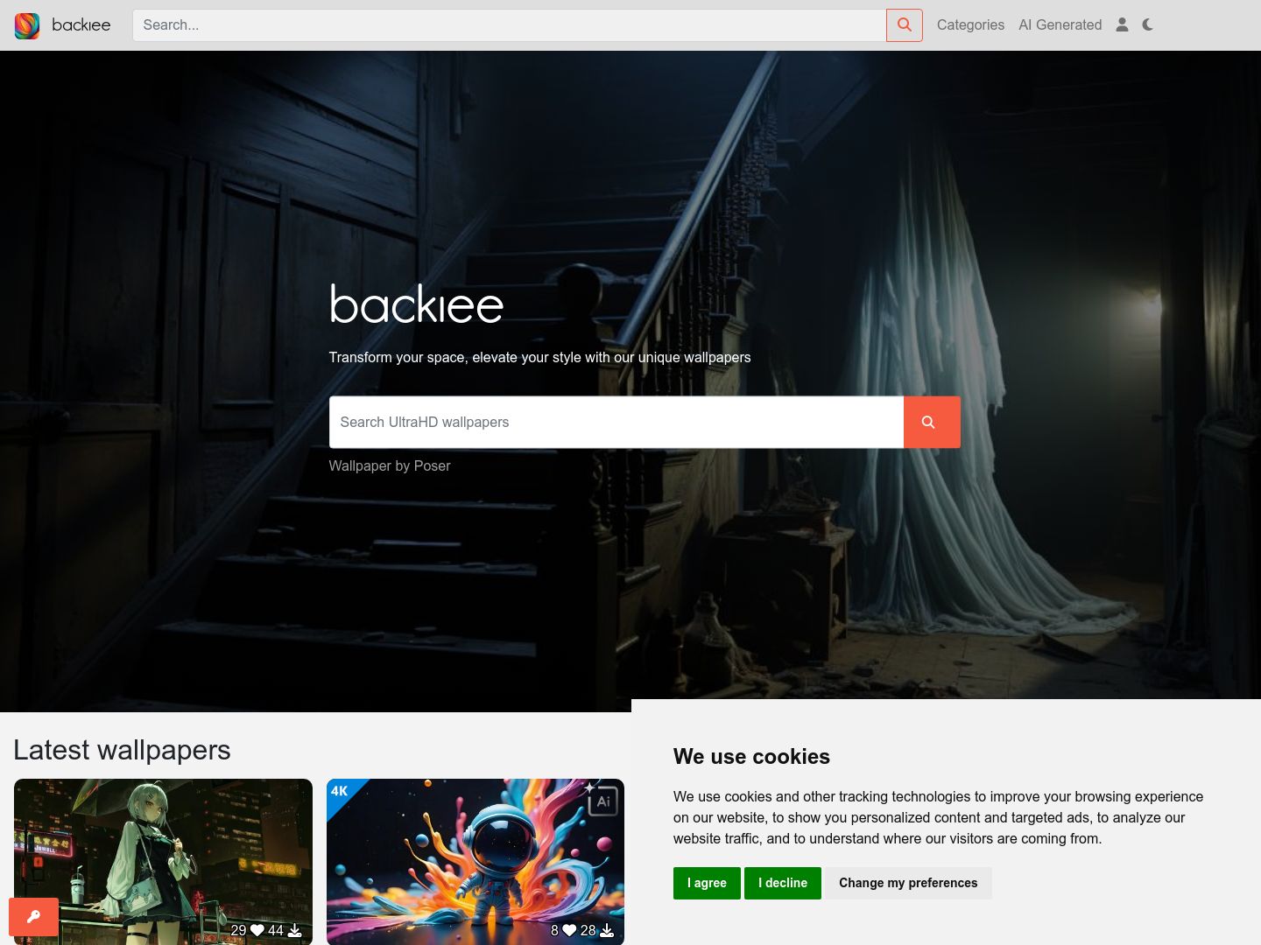The height and width of the screenshot is (945, 1261).
Task: Click the Transform your space tagline
Action: pyautogui.click(x=539, y=357)
